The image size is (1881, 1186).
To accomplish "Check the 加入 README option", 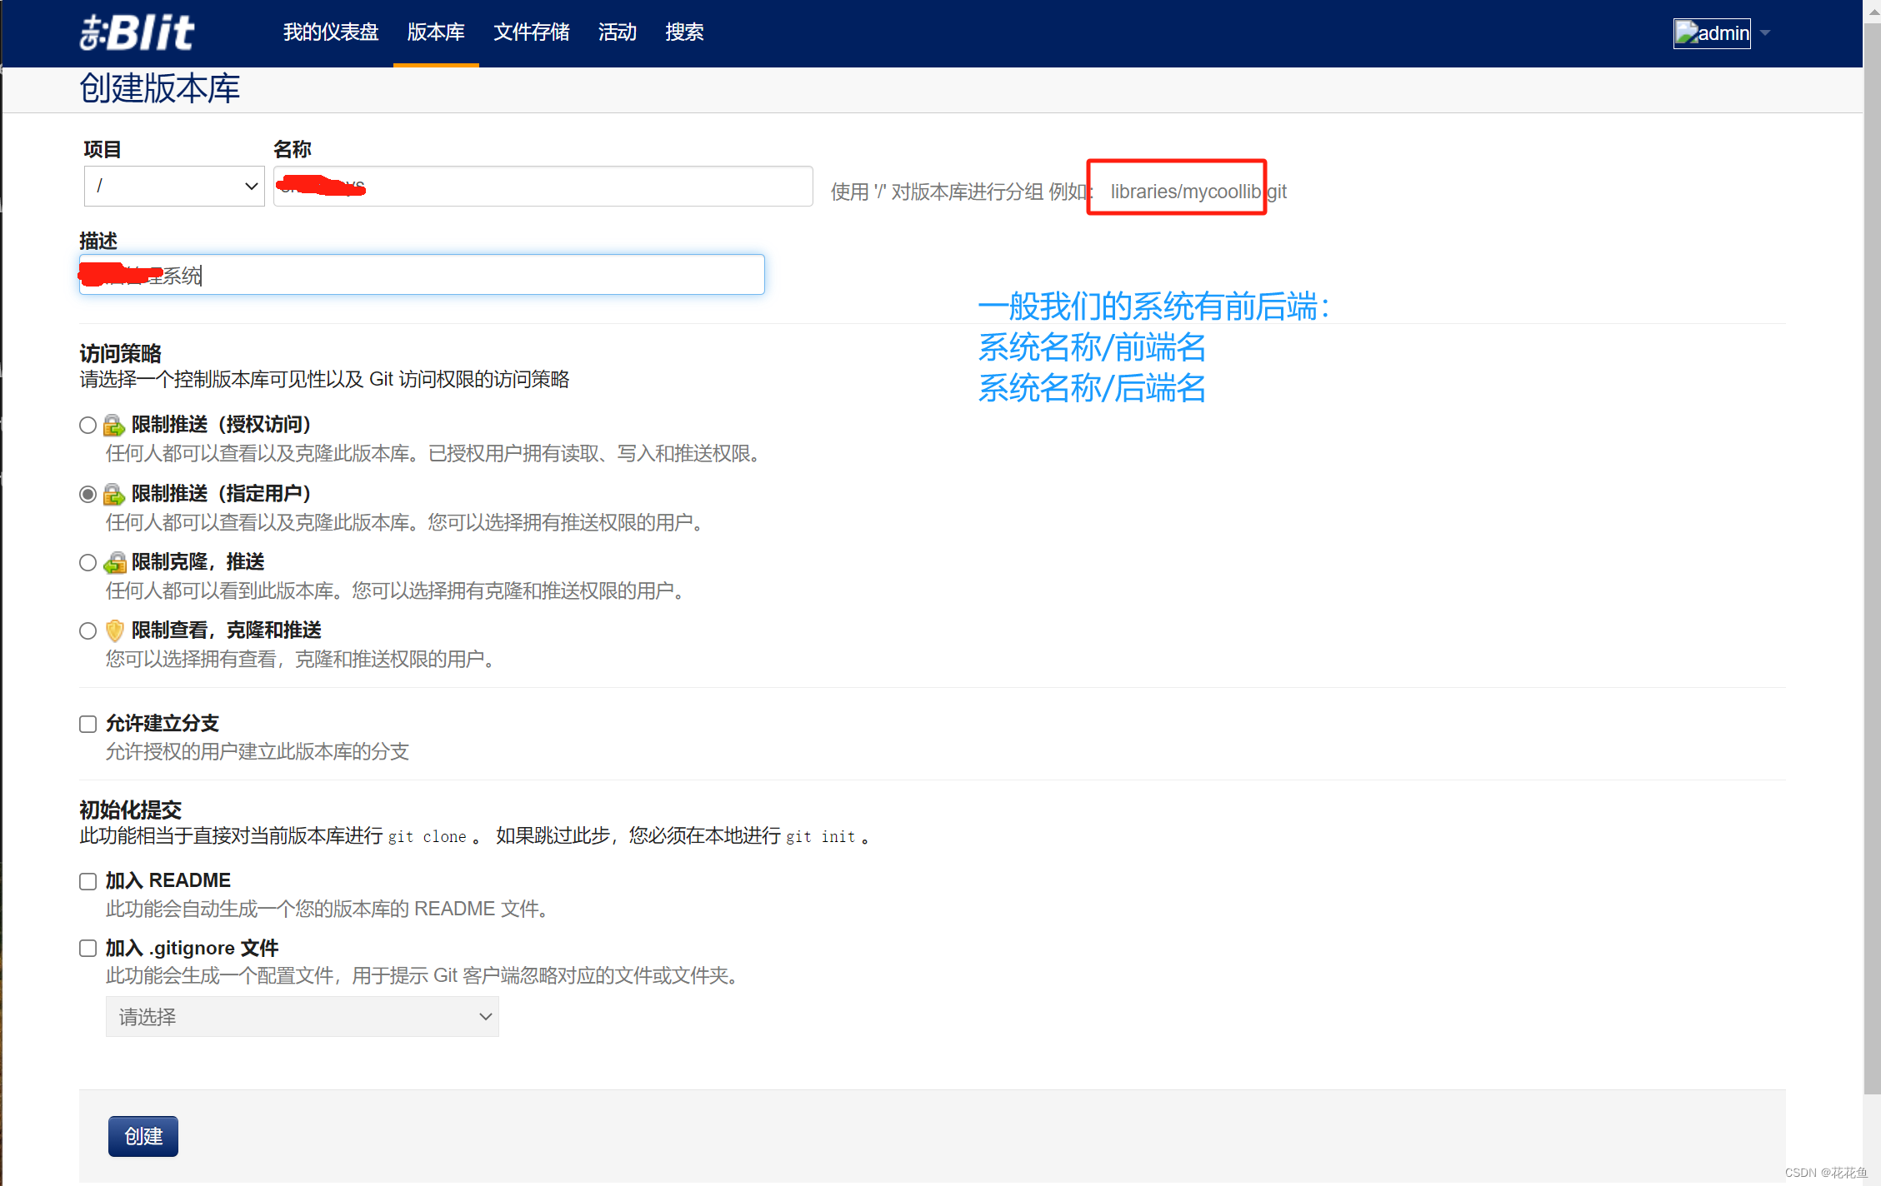I will (87, 880).
